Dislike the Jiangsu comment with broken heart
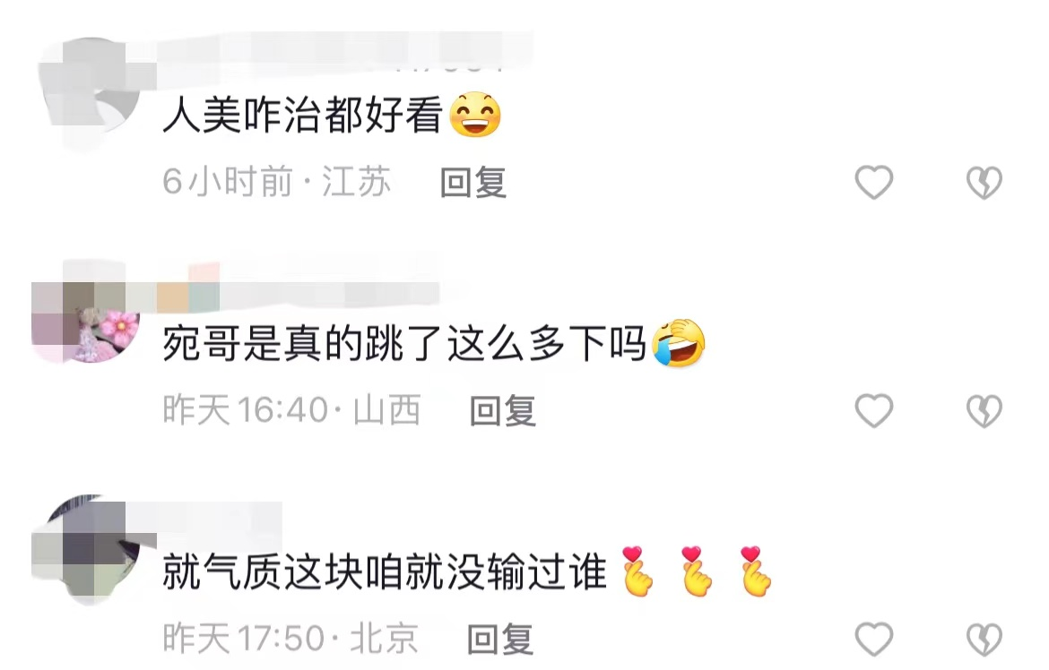Screen dimensions: 1049x670 pos(984,183)
